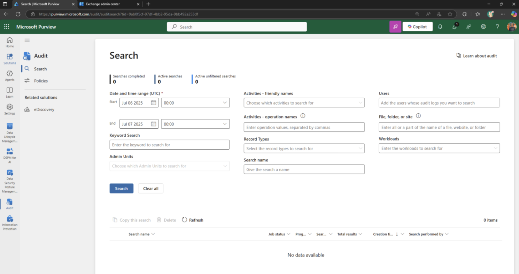
Task: Open Copilot button in header
Action: click(418, 27)
